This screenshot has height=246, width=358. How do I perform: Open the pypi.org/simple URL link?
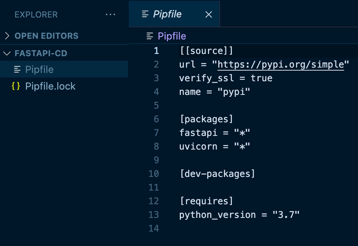click(x=281, y=65)
